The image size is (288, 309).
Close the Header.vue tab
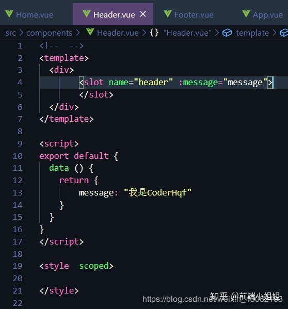(x=143, y=14)
